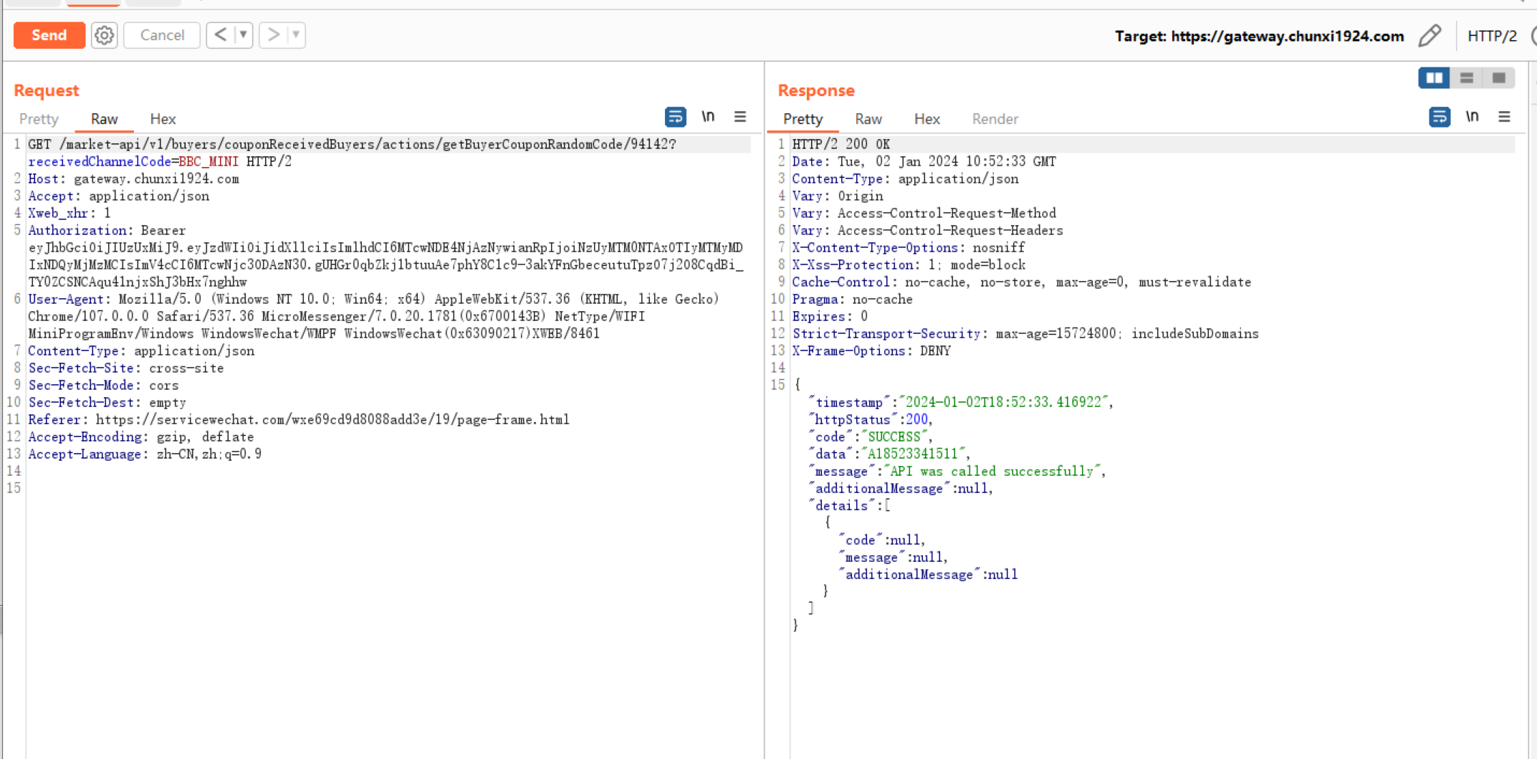Screen dimensions: 1537x759
Task: Expand the forward history dropdown arrow
Action: [x=295, y=35]
